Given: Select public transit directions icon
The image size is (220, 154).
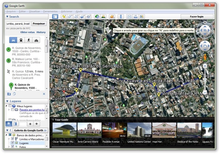Looking at the screenshot, I should pyautogui.click(x=21, y=40).
